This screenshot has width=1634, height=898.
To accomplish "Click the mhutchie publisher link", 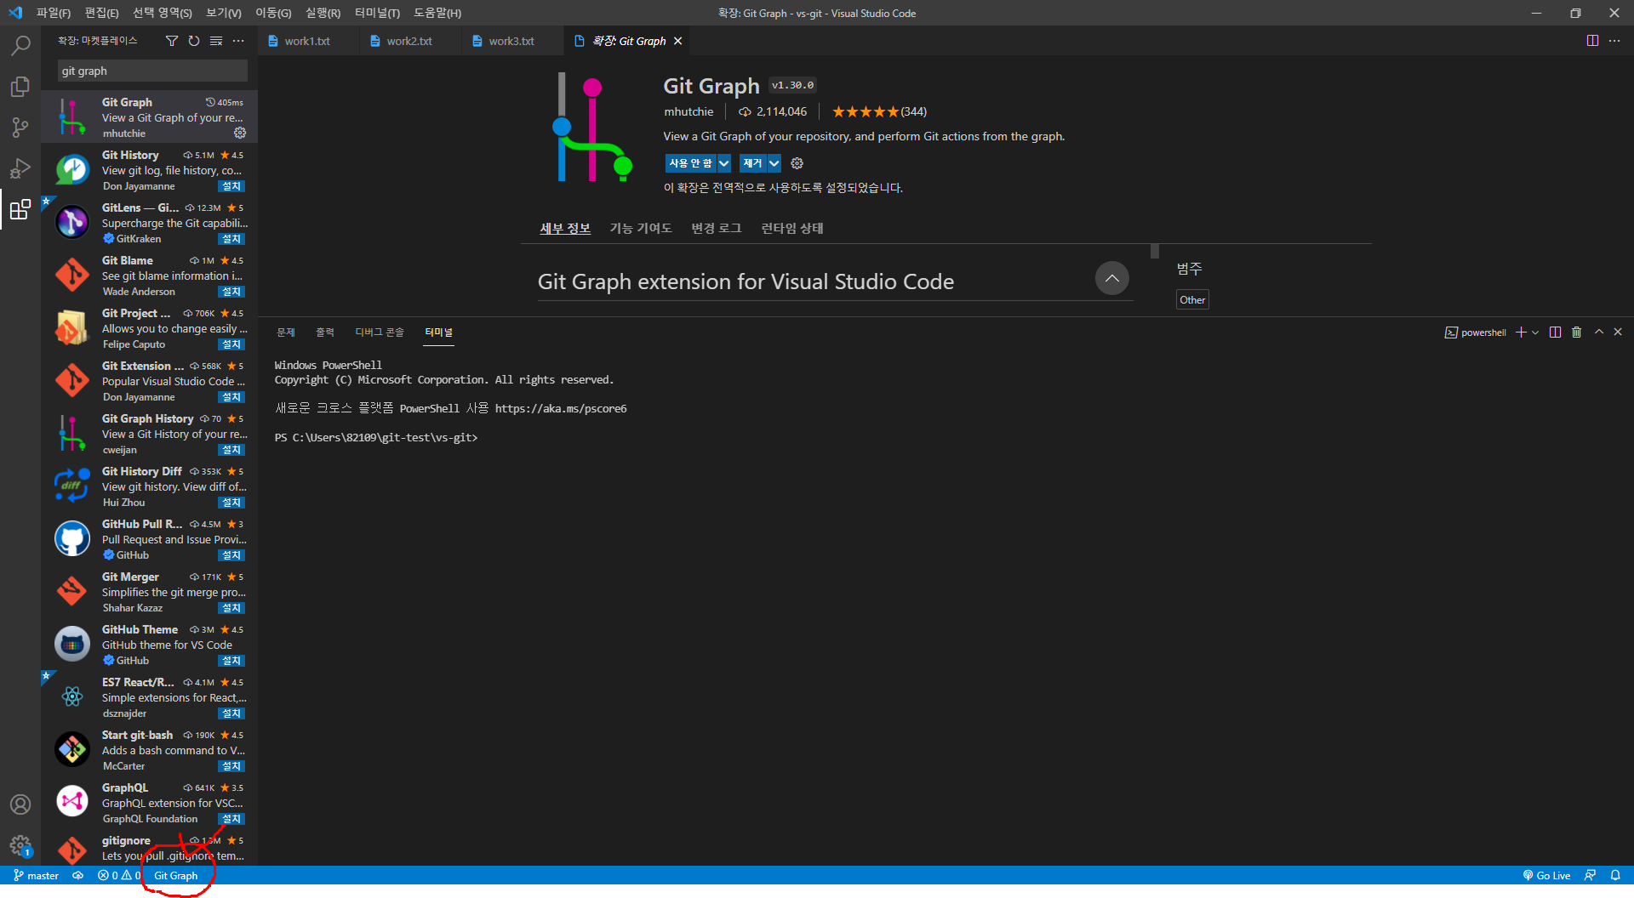I will [688, 111].
